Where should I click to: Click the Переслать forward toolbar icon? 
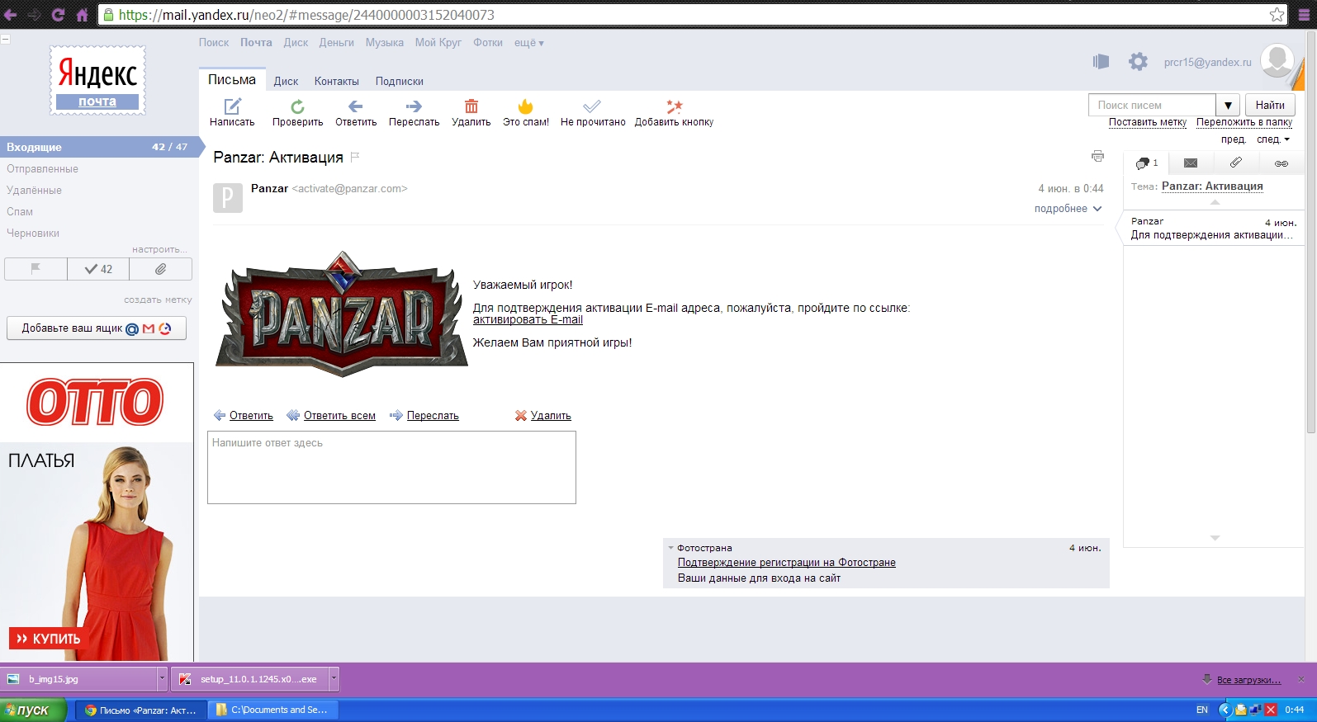pos(414,106)
